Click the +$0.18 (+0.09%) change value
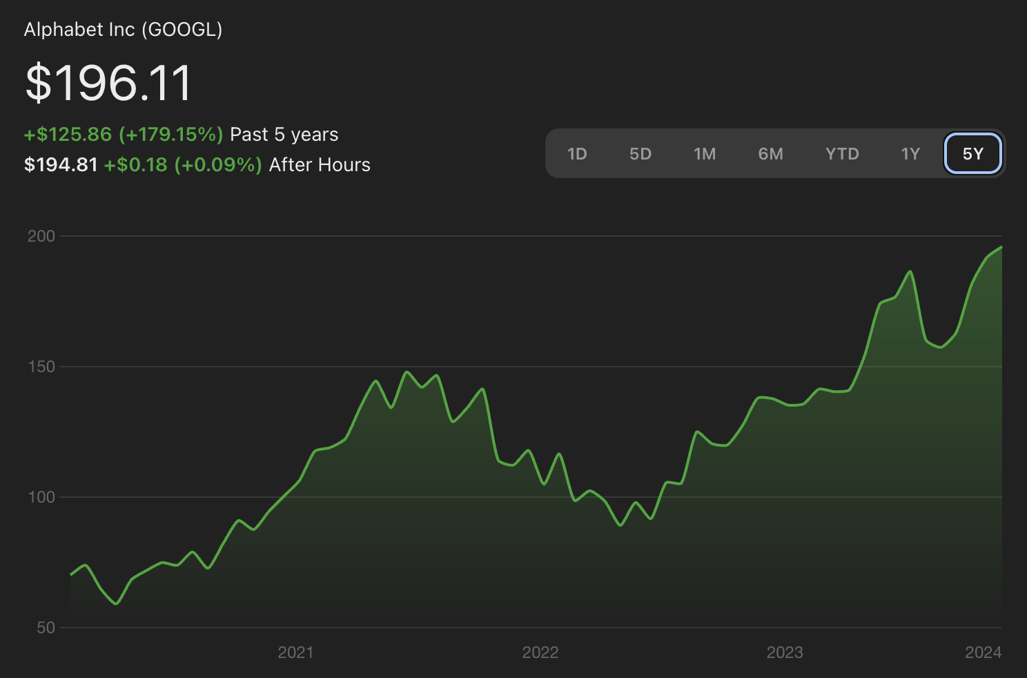Image resolution: width=1027 pixels, height=678 pixels. click(183, 165)
